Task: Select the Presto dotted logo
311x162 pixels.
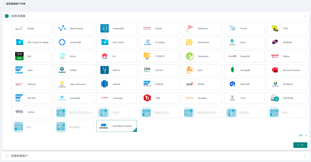Action: click(232, 28)
